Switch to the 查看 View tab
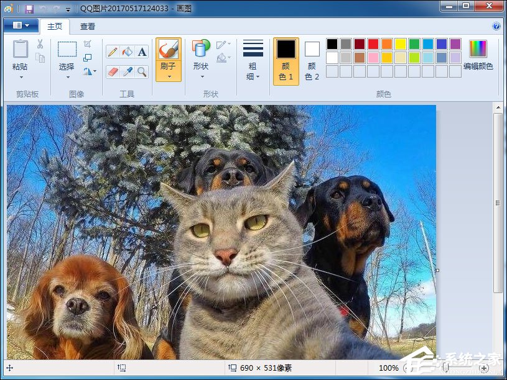 pyautogui.click(x=88, y=27)
